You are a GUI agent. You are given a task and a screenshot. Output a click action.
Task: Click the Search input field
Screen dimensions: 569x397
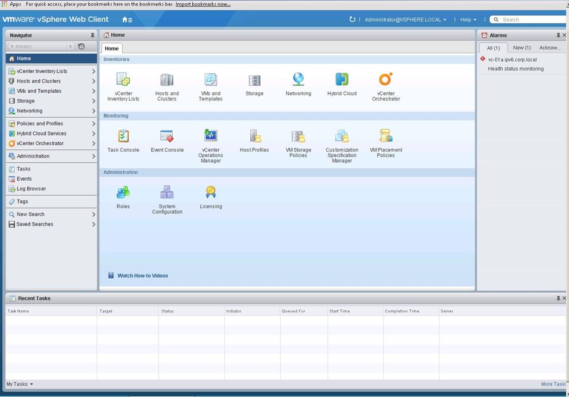530,20
